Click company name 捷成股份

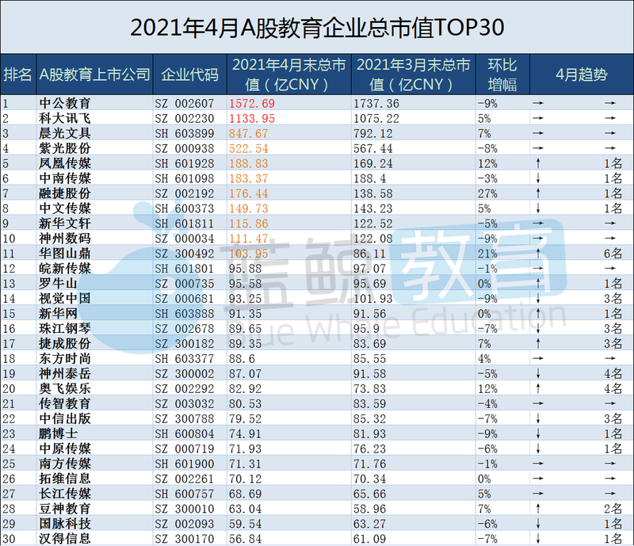[x=65, y=343]
